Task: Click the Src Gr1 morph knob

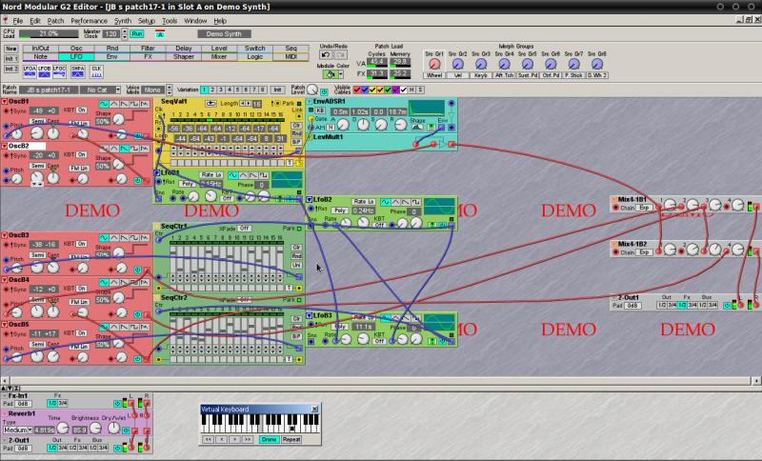Action: click(x=434, y=64)
